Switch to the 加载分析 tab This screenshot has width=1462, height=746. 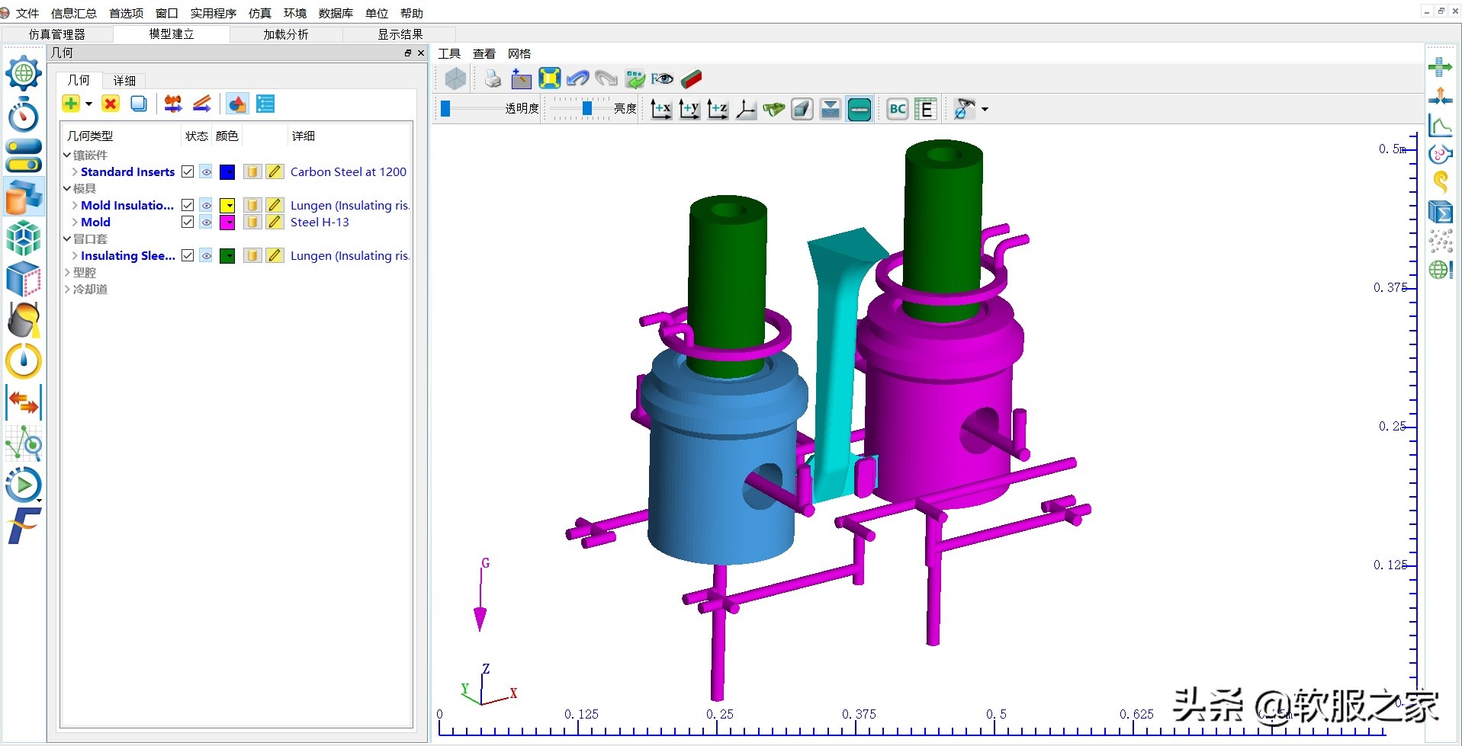pyautogui.click(x=286, y=34)
